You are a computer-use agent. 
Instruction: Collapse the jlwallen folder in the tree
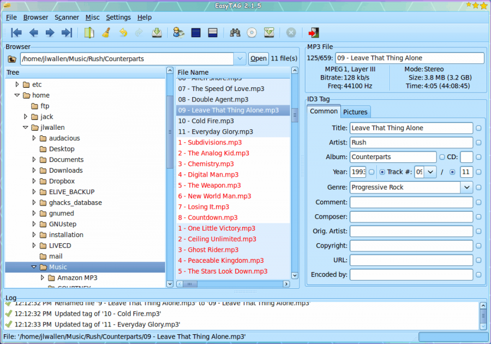[25, 127]
